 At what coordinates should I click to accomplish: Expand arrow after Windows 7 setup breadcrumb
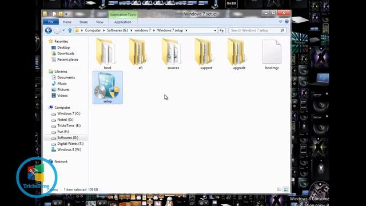tap(186, 30)
